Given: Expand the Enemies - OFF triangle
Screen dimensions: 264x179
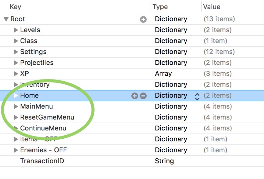Looking at the screenshot, I should (x=16, y=150).
